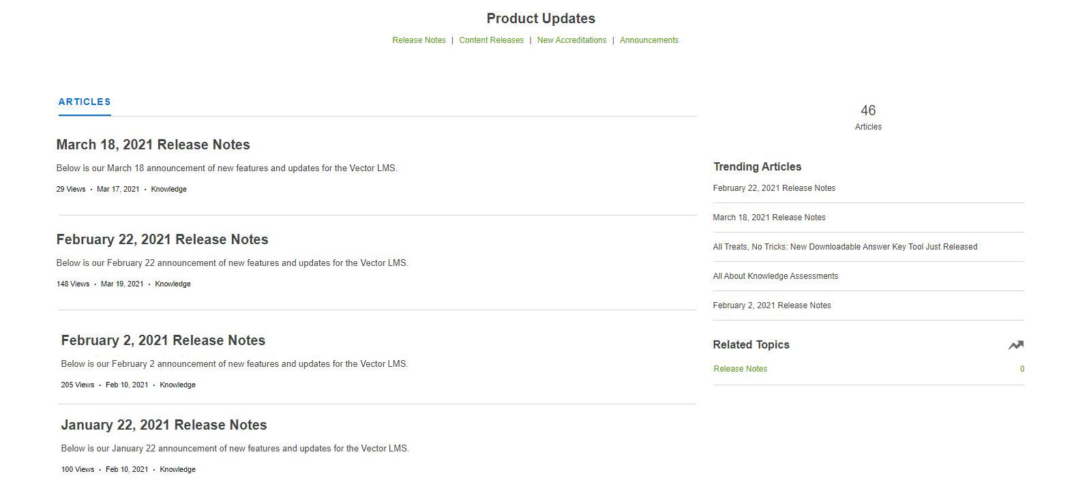
Task: Click the trending arrow icon beside Related Topics
Action: coord(1016,345)
